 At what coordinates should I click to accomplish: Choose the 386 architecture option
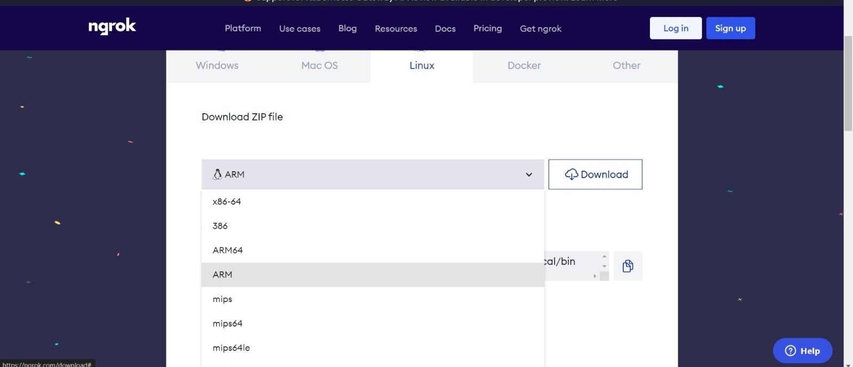coord(220,226)
